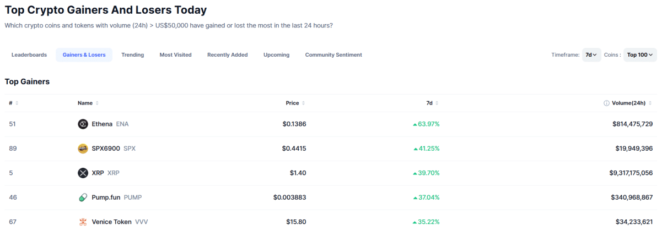This screenshot has height=231, width=662.
Task: Sort by the # rank column arrows
Action: [17, 103]
